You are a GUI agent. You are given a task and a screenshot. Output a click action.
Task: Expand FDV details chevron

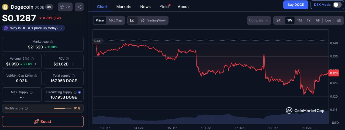[73, 64]
